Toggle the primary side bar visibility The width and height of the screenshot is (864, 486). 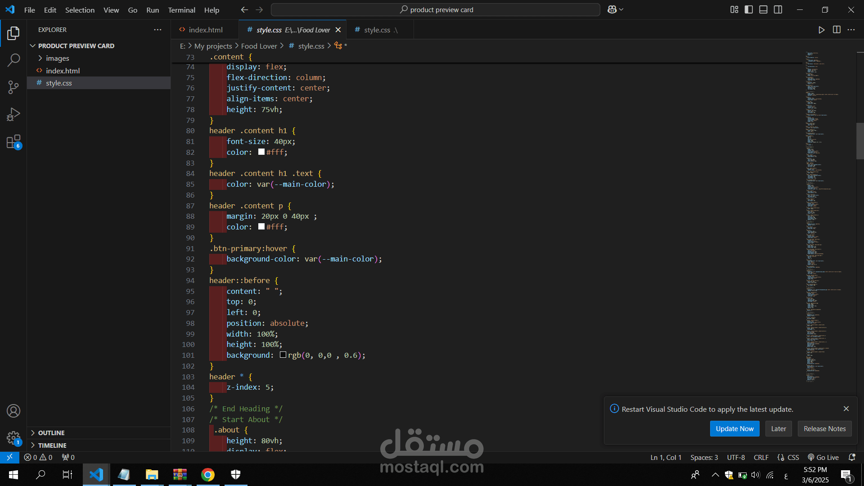point(749,9)
